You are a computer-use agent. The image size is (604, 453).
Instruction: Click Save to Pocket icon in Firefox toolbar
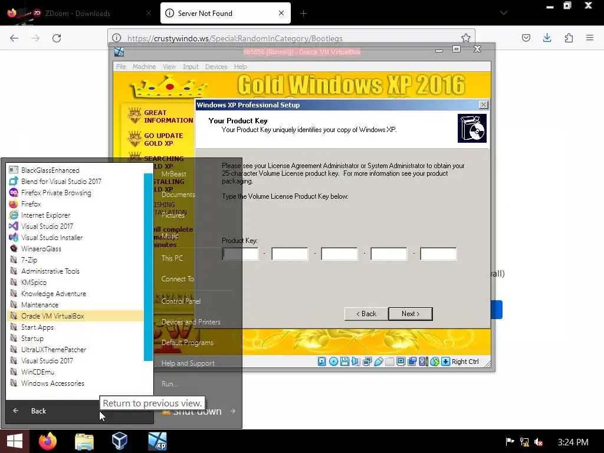click(x=526, y=38)
